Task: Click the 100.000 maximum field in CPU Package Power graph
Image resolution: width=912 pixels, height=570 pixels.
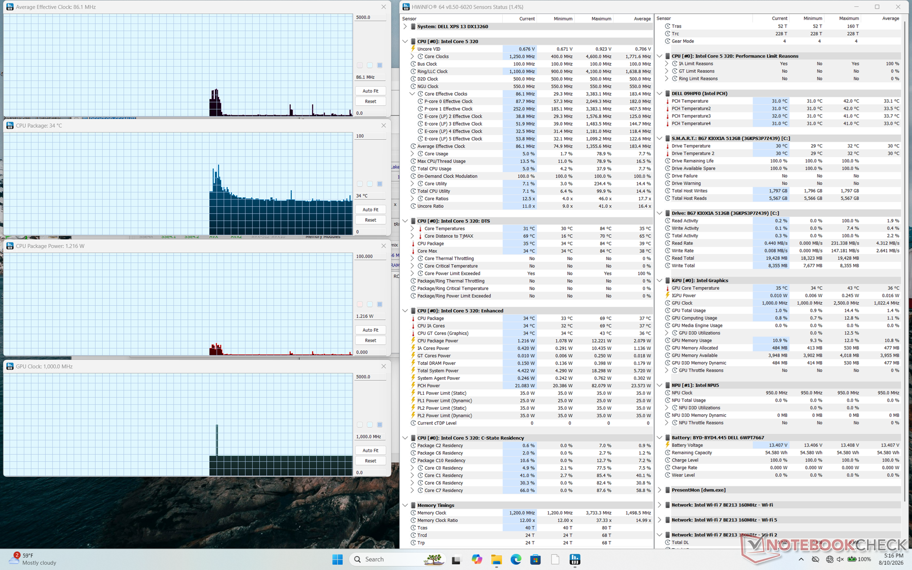Action: (370, 256)
